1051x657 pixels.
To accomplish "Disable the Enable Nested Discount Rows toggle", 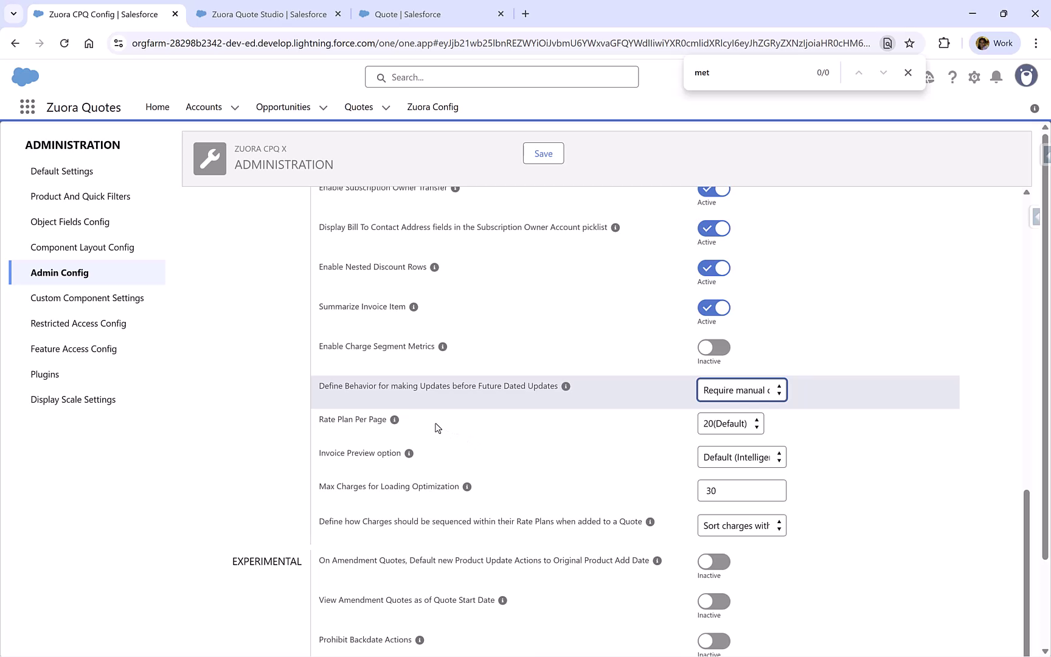I will point(713,268).
